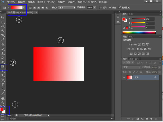Open the tool preset picker
Viewport: 163px width, 122px height.
coord(5,8)
